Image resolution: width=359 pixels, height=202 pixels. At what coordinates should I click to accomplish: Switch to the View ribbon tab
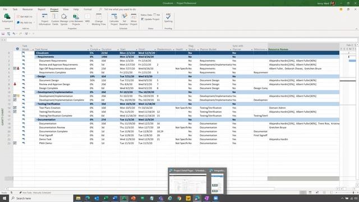66,10
